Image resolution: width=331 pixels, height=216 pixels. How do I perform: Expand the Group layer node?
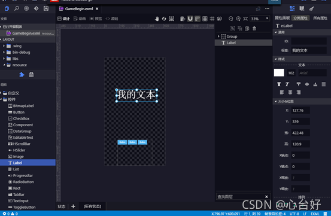(x=218, y=36)
